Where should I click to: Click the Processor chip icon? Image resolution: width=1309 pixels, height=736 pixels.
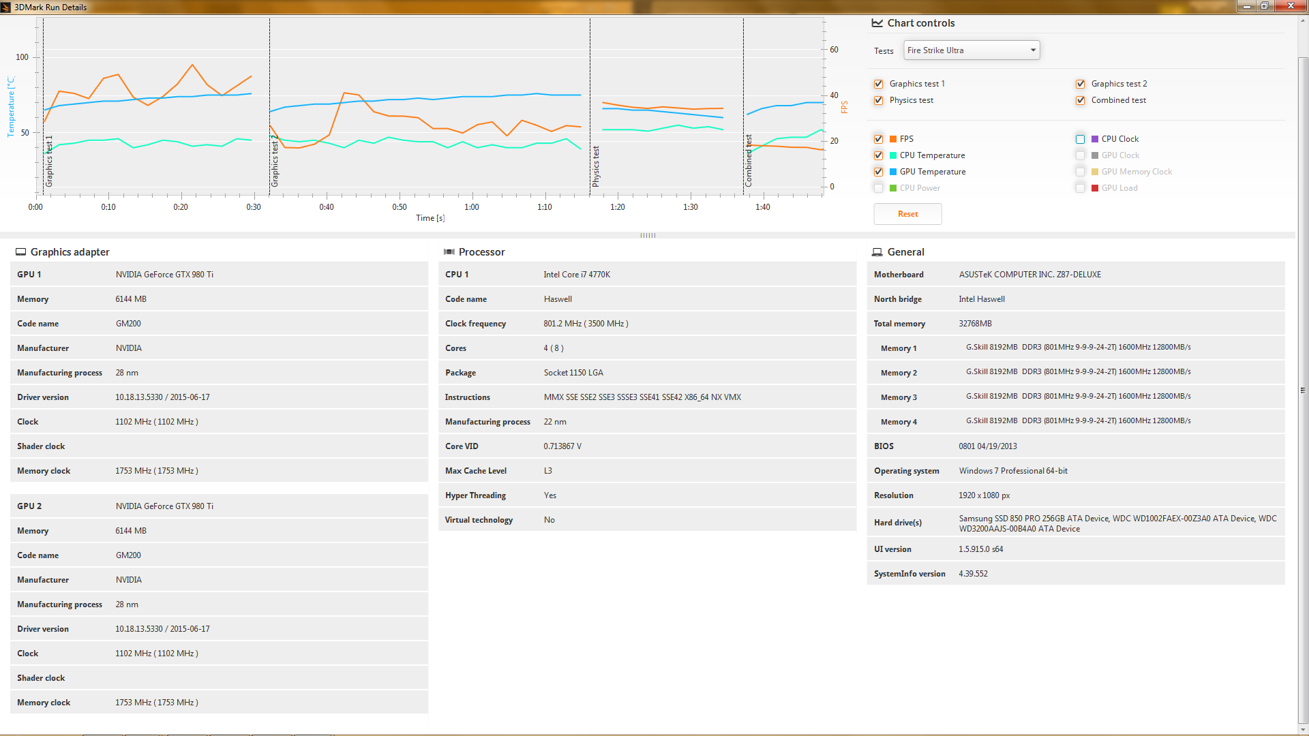pyautogui.click(x=449, y=252)
